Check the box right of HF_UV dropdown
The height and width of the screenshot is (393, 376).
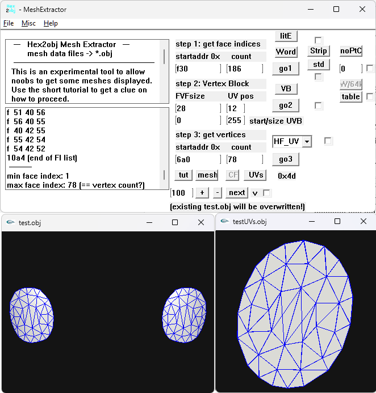pos(328,141)
